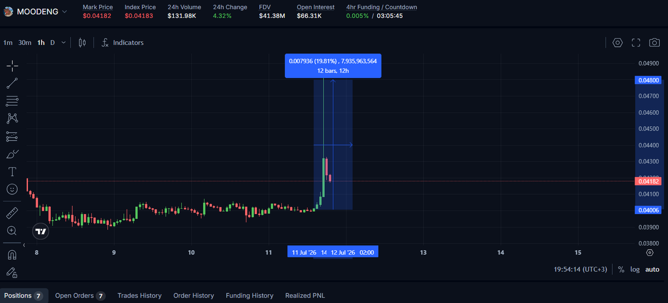
Task: Expand the timeframe dropdown arrow
Action: pos(64,42)
